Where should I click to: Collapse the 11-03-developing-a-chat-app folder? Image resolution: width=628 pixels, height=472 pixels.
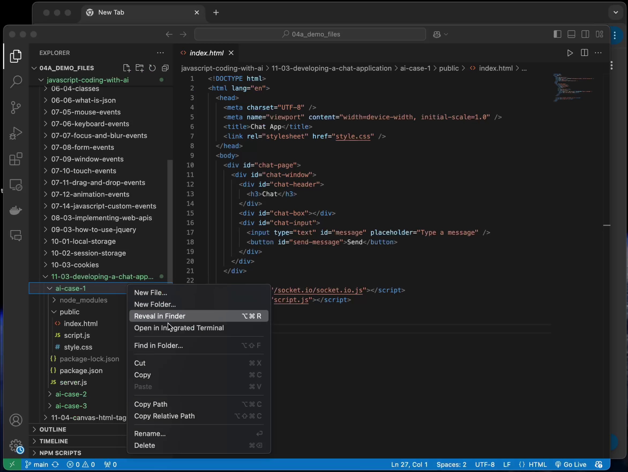(x=46, y=276)
